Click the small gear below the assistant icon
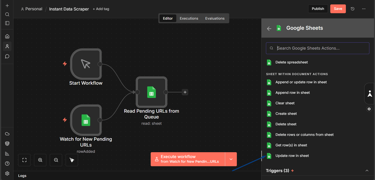Viewport: 375px width, 180px height. [369, 109]
